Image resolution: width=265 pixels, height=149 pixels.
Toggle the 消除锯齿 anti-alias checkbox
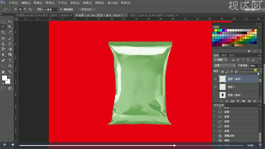[61, 9]
